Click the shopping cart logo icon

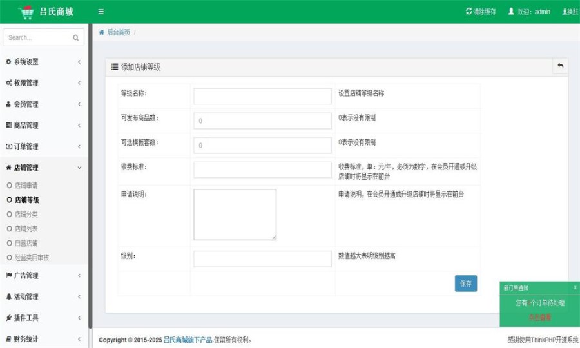click(x=26, y=12)
